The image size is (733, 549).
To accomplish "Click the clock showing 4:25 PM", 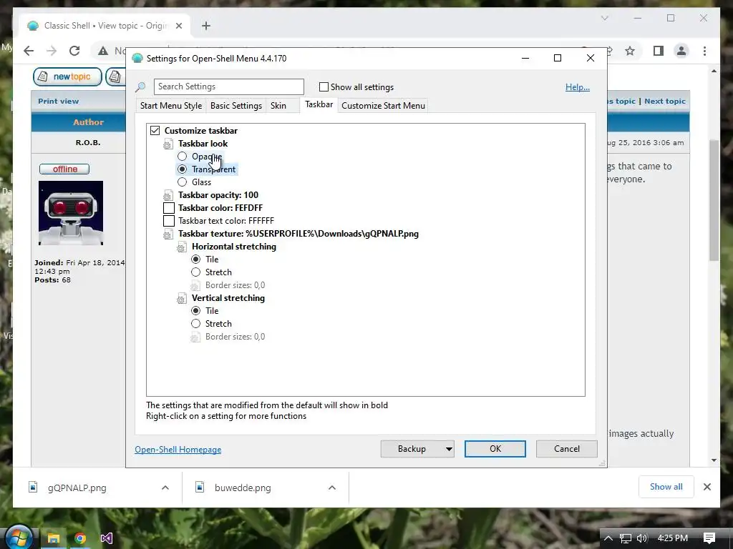I will click(x=672, y=538).
